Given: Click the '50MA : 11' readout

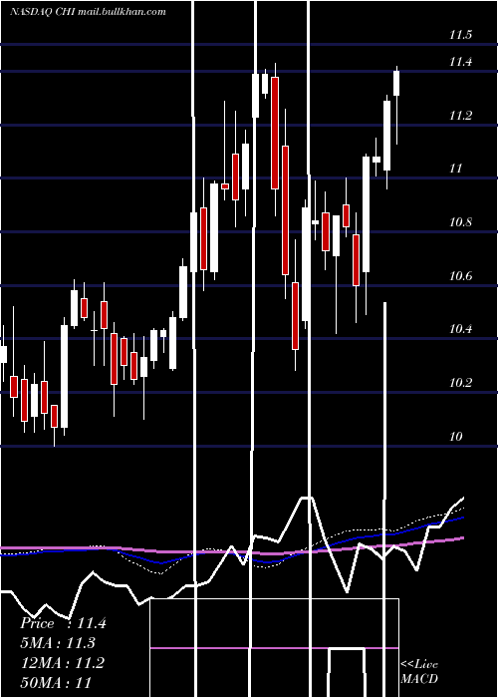Looking at the screenshot, I should (x=56, y=682).
